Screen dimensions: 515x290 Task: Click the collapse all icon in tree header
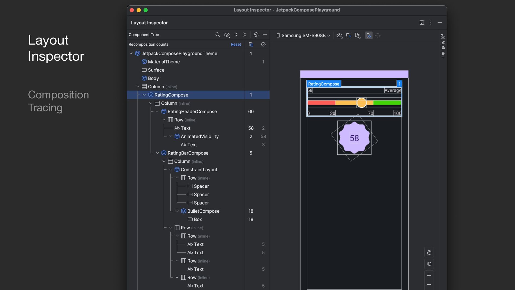(245, 35)
